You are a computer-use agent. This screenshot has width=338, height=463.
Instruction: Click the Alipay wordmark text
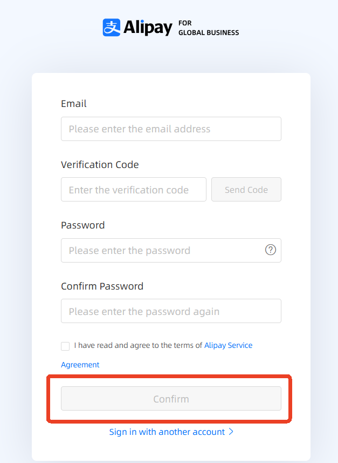click(148, 28)
